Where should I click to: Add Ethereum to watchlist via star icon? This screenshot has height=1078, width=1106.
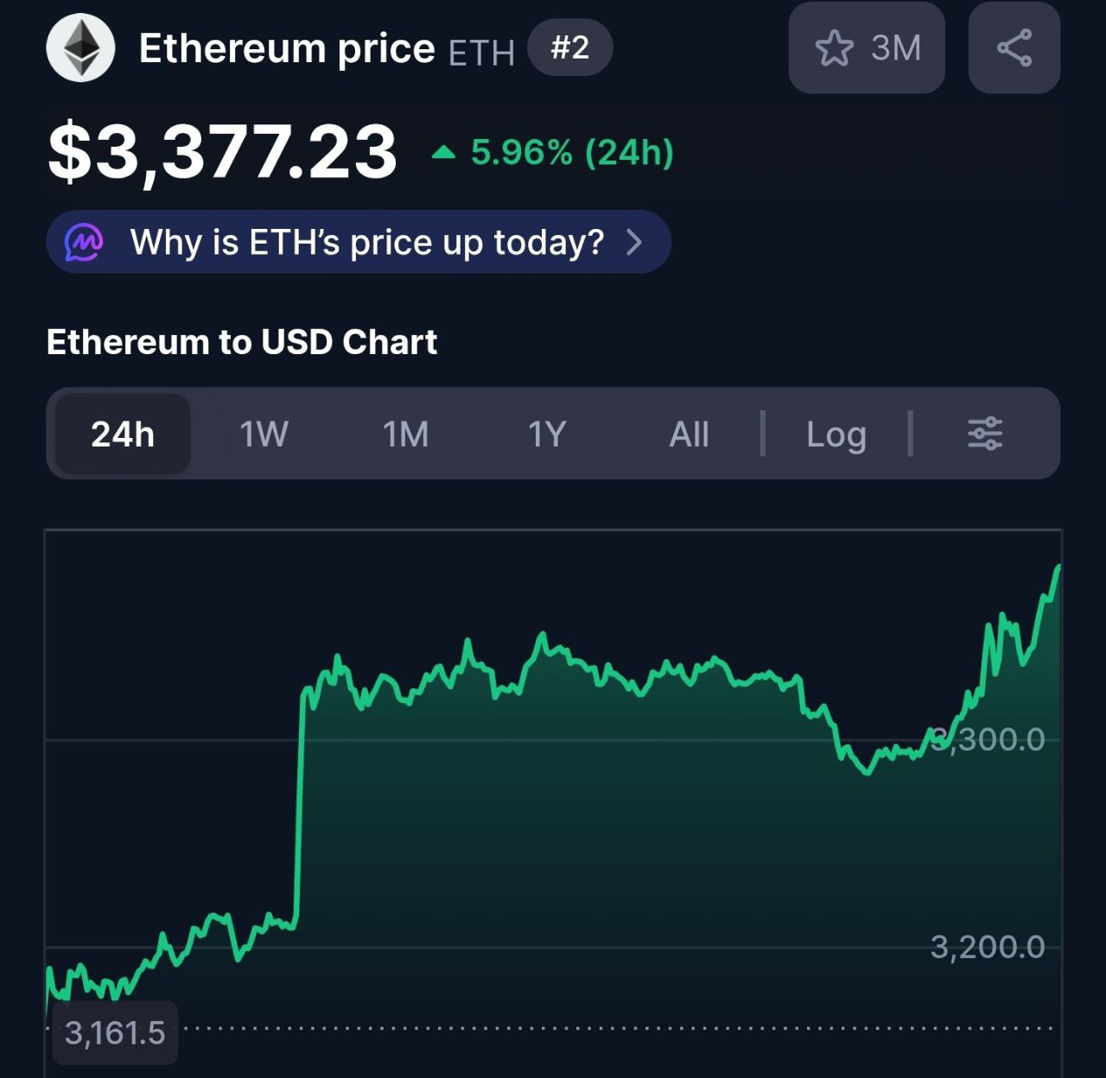[834, 48]
